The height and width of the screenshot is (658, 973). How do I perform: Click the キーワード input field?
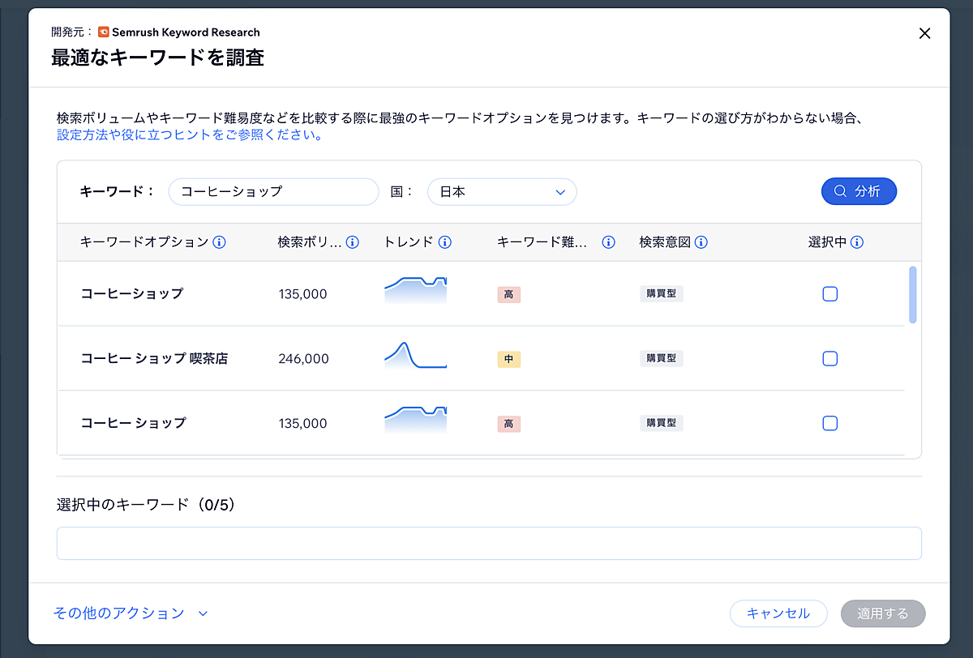tap(273, 192)
